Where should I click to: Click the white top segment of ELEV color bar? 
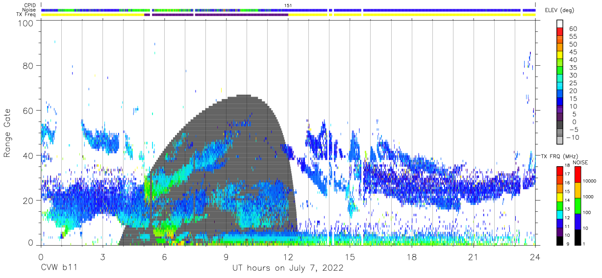coord(559,25)
